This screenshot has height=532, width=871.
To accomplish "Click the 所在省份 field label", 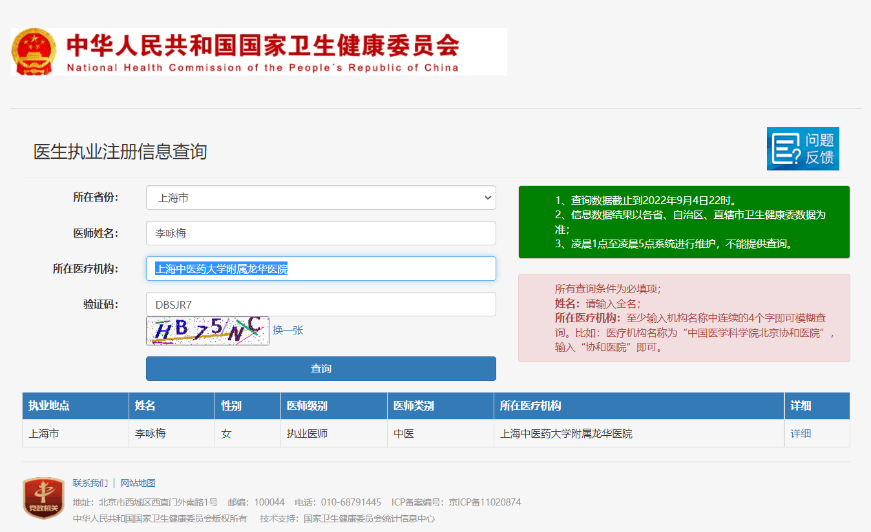I will click(96, 198).
